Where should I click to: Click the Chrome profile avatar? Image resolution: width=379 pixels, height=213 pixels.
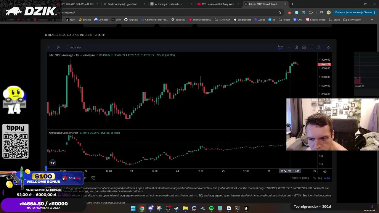(x=329, y=12)
